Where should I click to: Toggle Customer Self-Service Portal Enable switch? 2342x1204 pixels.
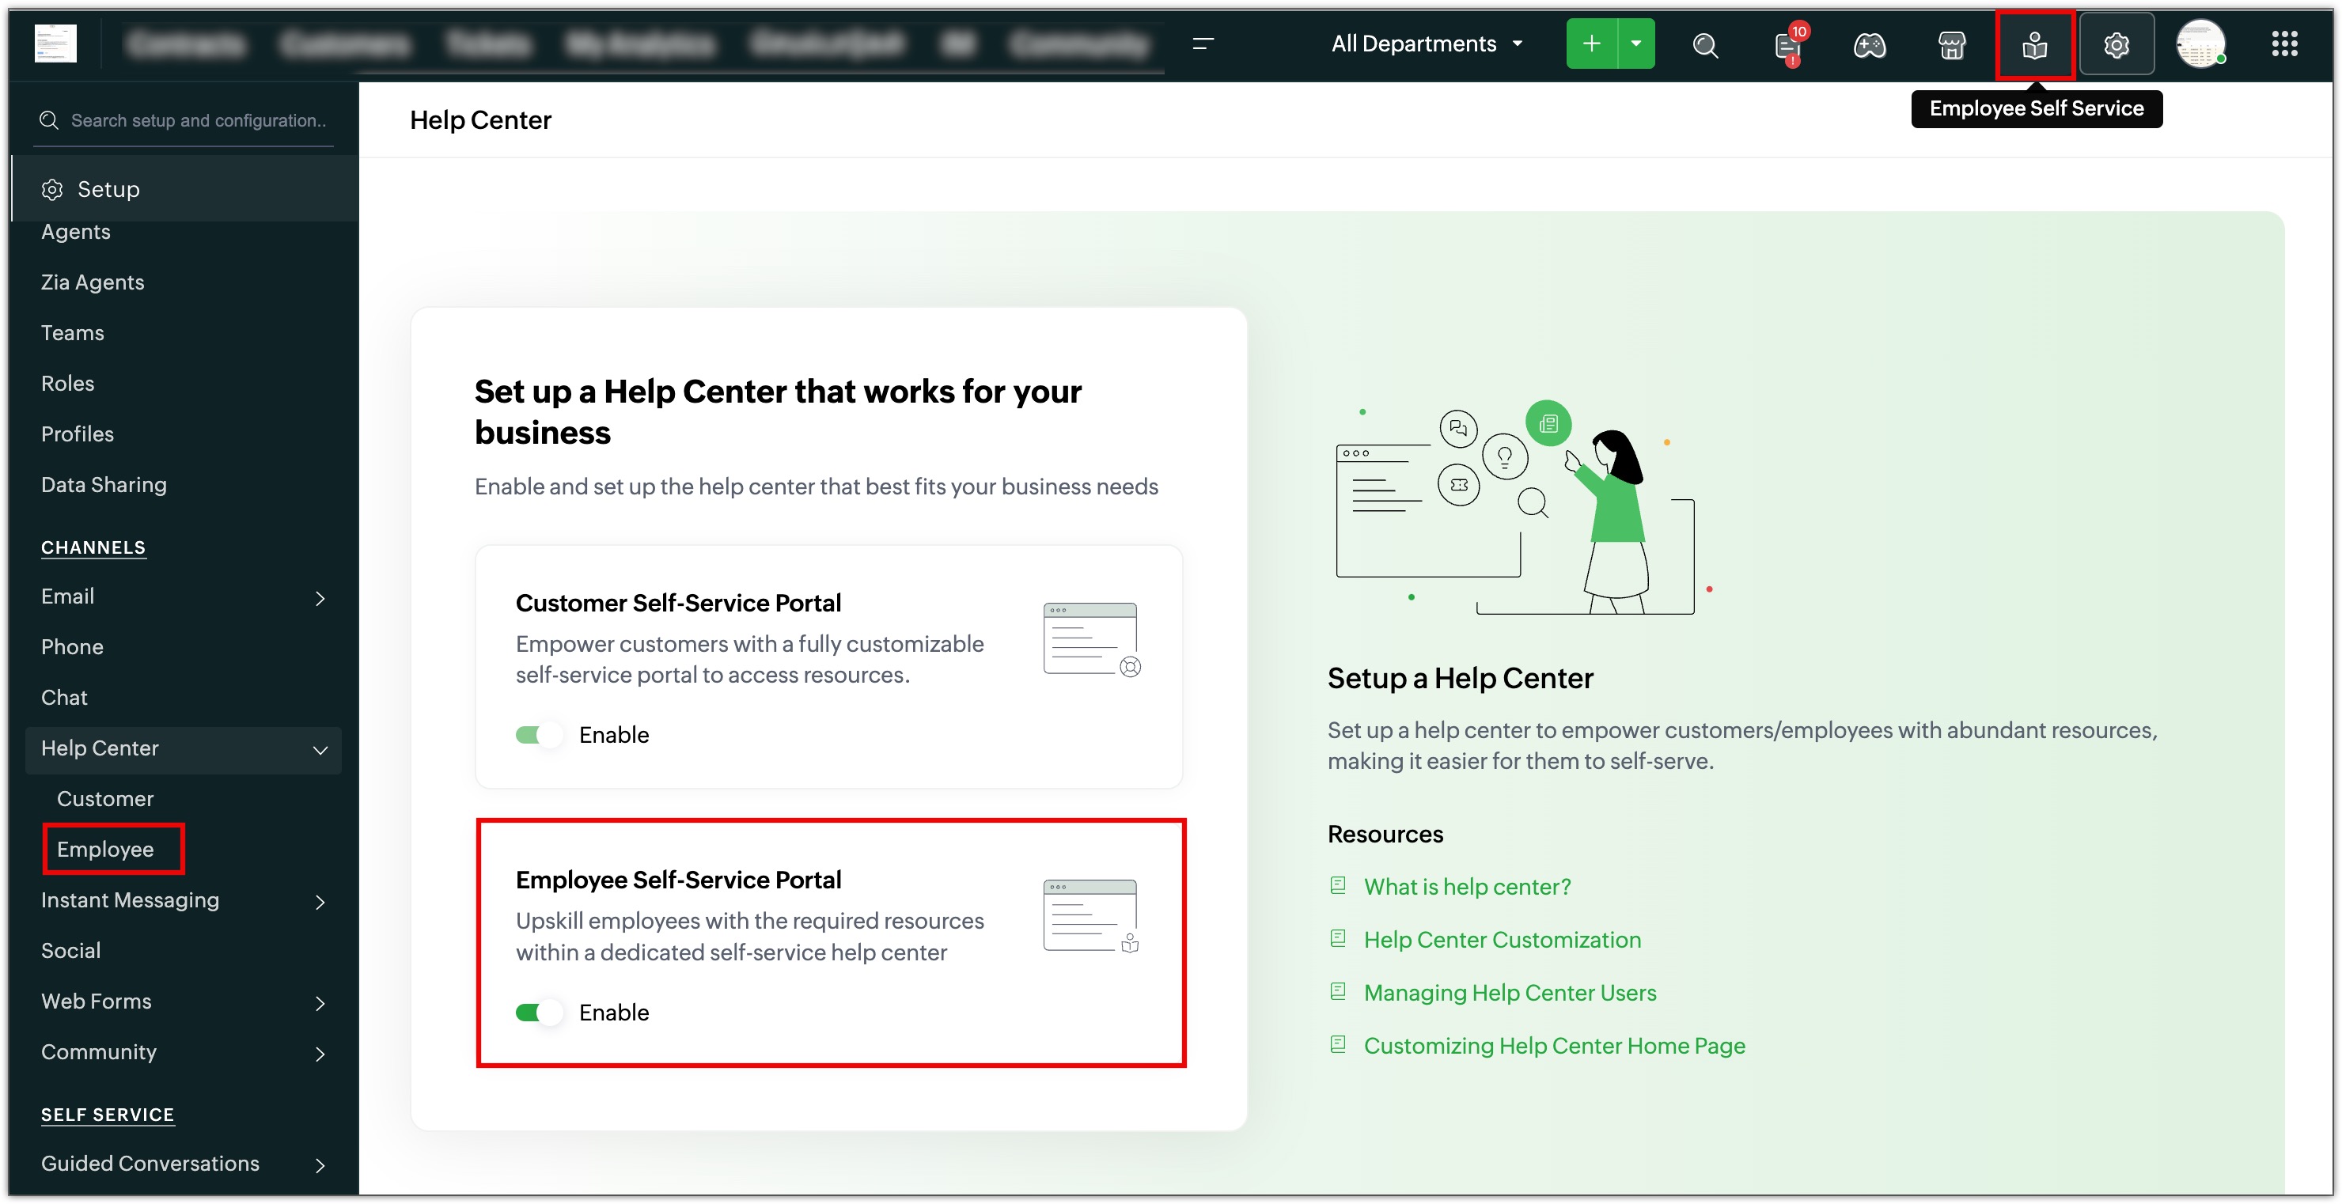point(538,735)
